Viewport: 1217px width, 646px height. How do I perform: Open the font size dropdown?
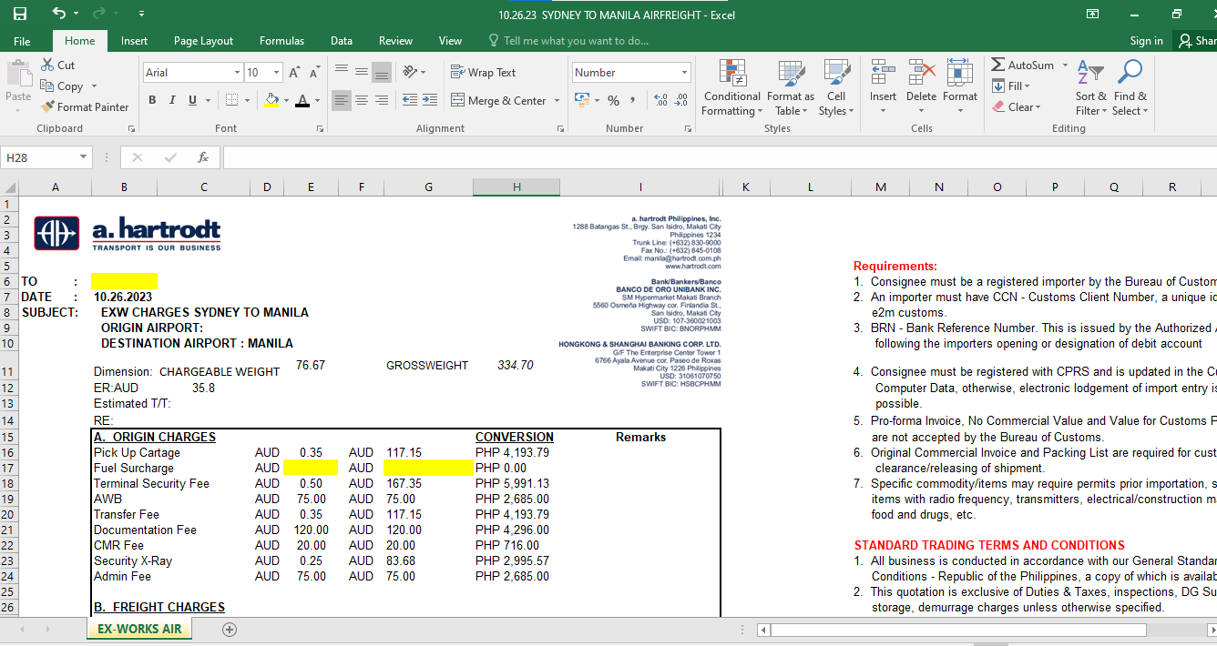276,73
